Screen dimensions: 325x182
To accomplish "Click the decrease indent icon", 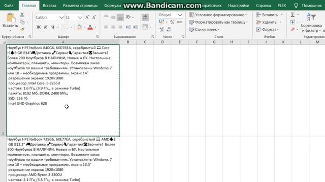I will 128,27.
